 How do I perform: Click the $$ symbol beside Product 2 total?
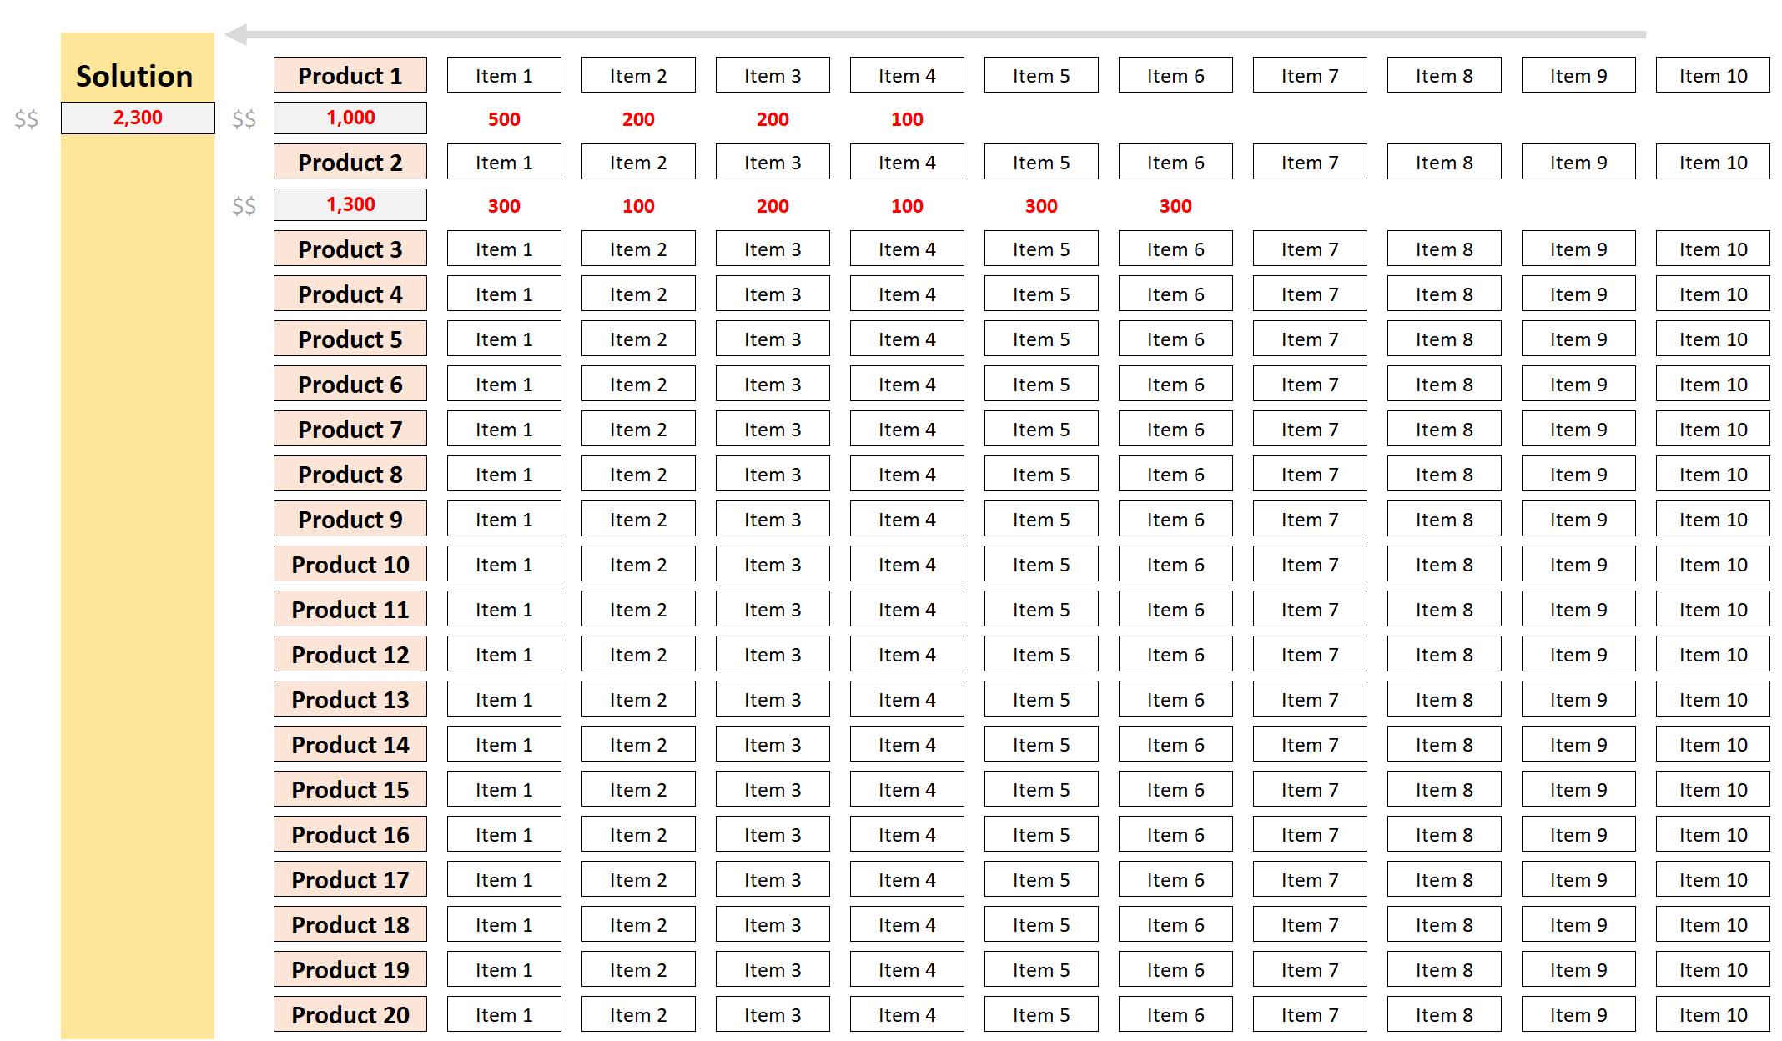click(244, 205)
